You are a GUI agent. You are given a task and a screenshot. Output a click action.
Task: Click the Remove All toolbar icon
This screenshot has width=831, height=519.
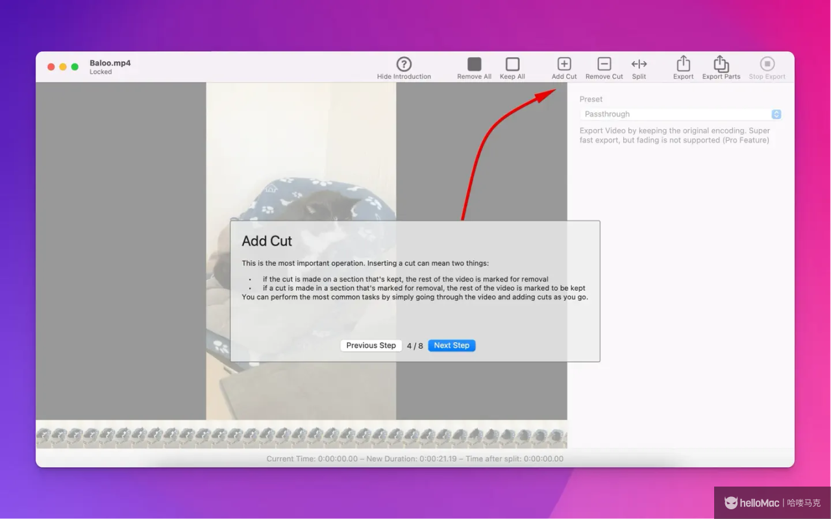pos(475,64)
